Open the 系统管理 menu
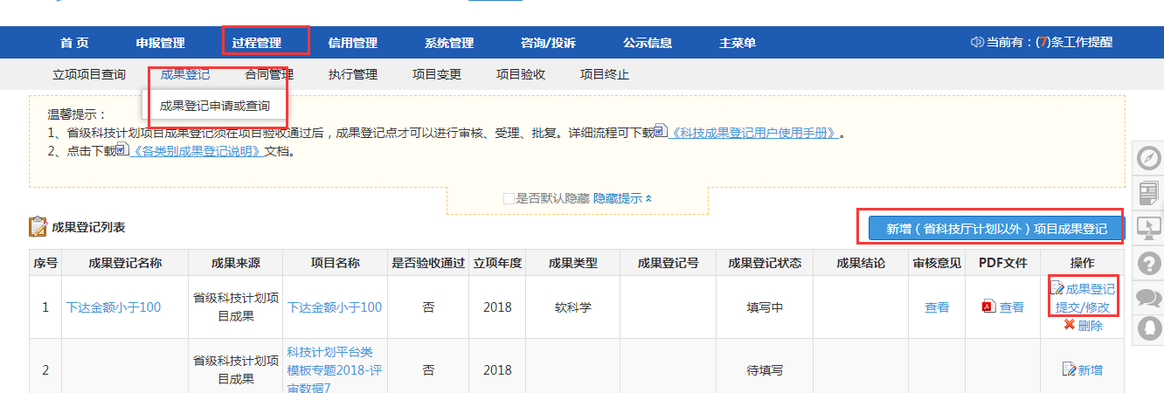Viewport: 1164px width, 393px height. (x=449, y=43)
